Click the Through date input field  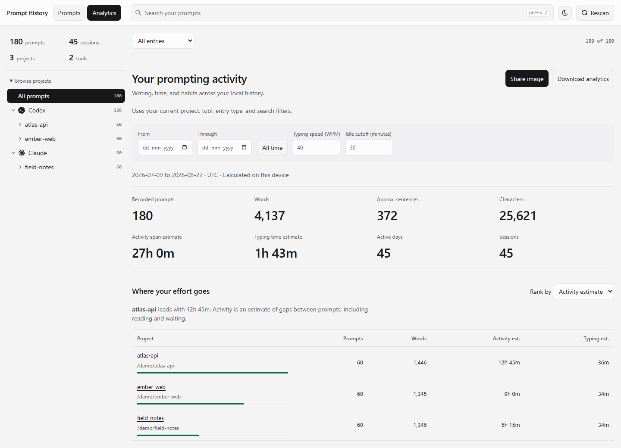[225, 147]
